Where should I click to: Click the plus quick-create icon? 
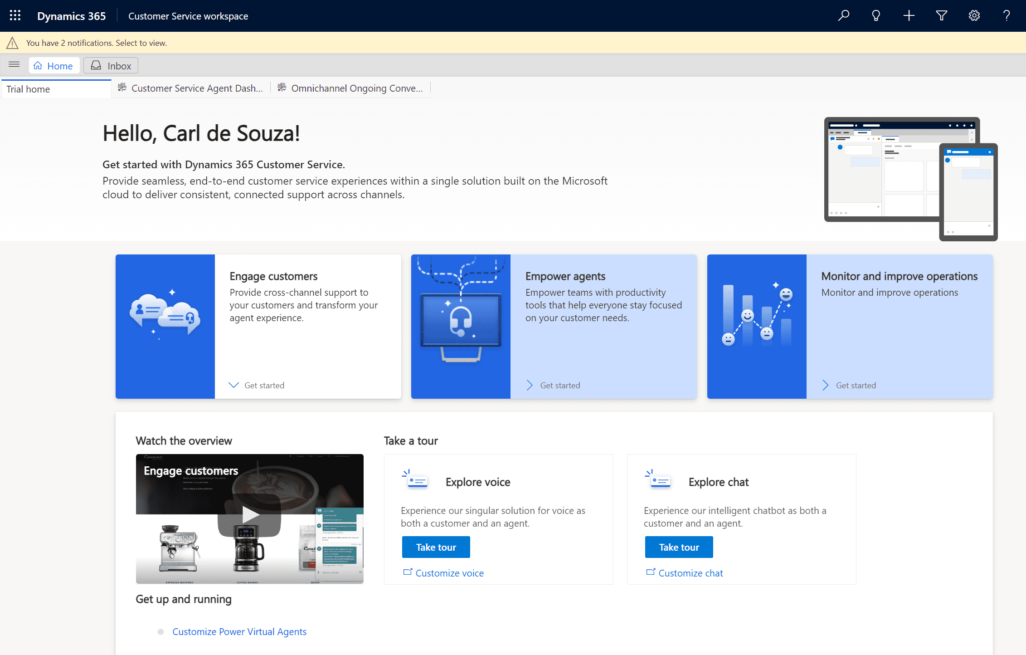coord(909,16)
